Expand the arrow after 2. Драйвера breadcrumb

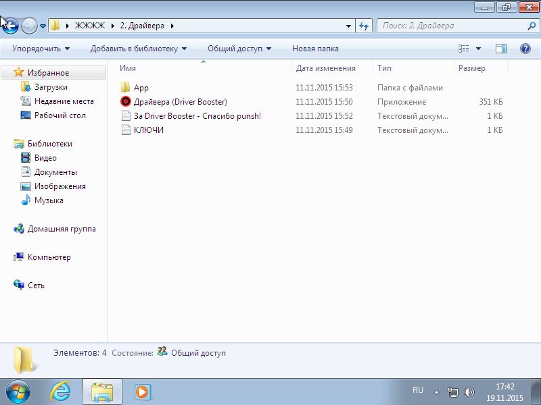point(172,26)
